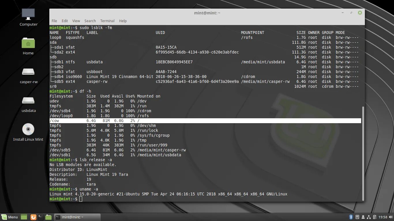Click the 19:58 clock applet

[383, 217]
